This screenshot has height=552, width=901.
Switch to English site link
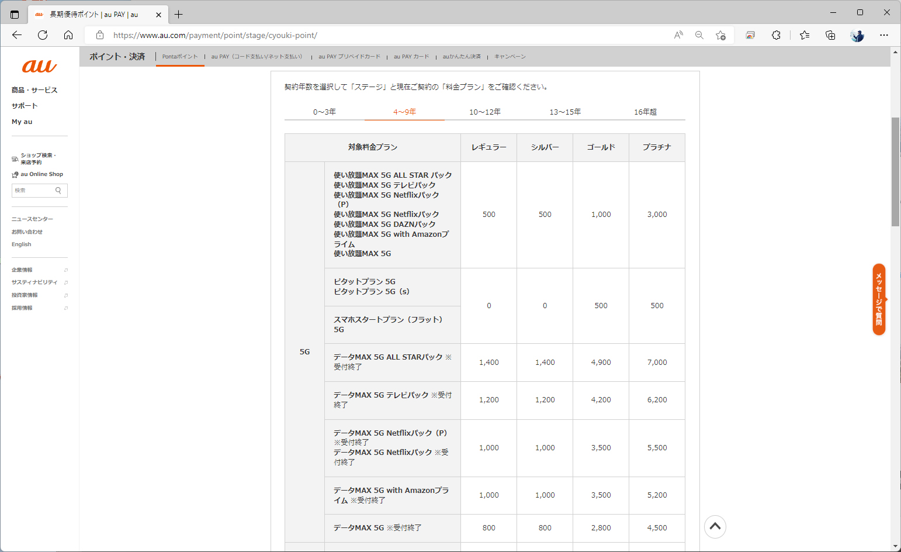(x=22, y=244)
